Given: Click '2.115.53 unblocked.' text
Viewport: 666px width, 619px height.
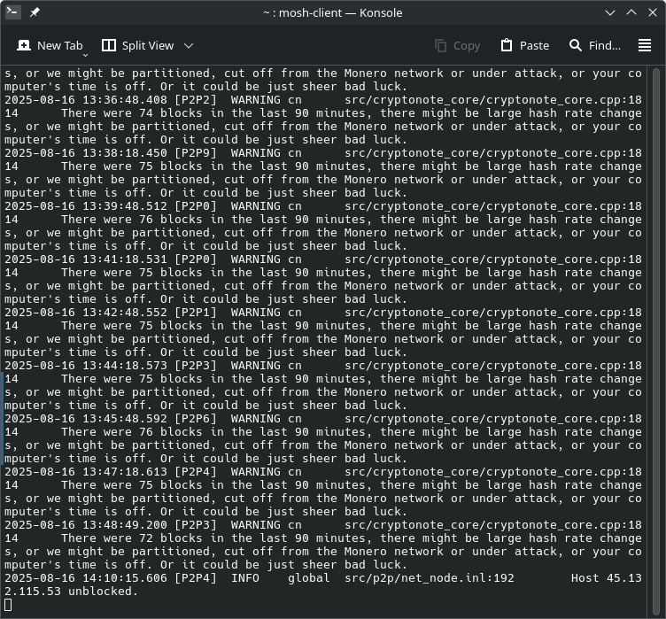Looking at the screenshot, I should click(72, 591).
